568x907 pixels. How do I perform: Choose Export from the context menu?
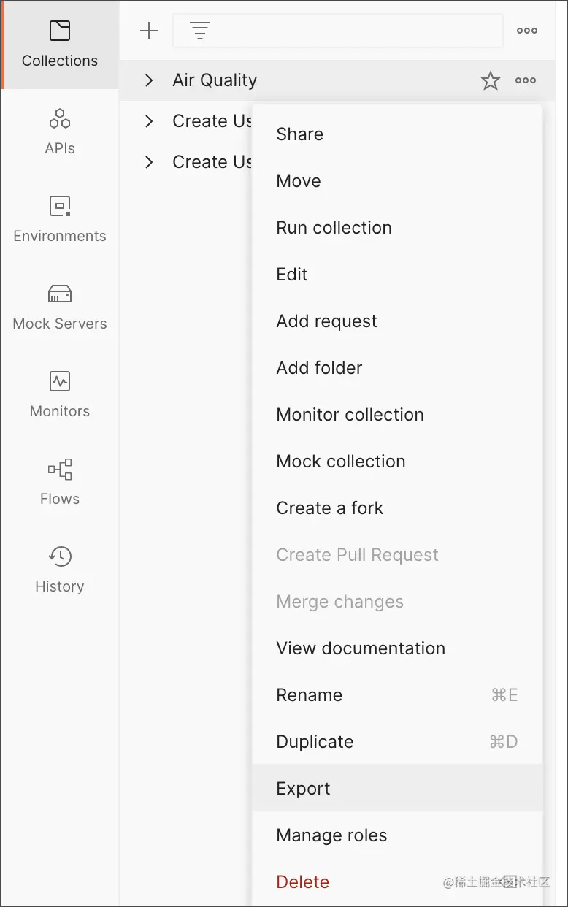pyautogui.click(x=304, y=789)
